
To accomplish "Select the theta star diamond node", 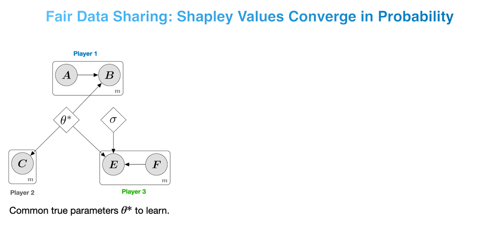I will (x=66, y=120).
